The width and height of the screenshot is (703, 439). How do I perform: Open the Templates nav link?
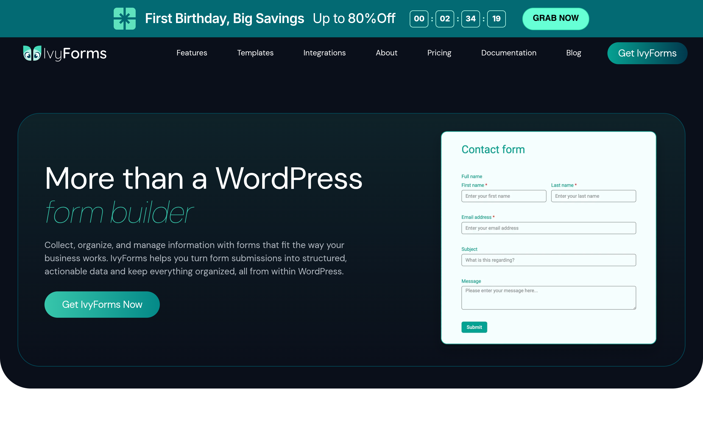pyautogui.click(x=255, y=53)
